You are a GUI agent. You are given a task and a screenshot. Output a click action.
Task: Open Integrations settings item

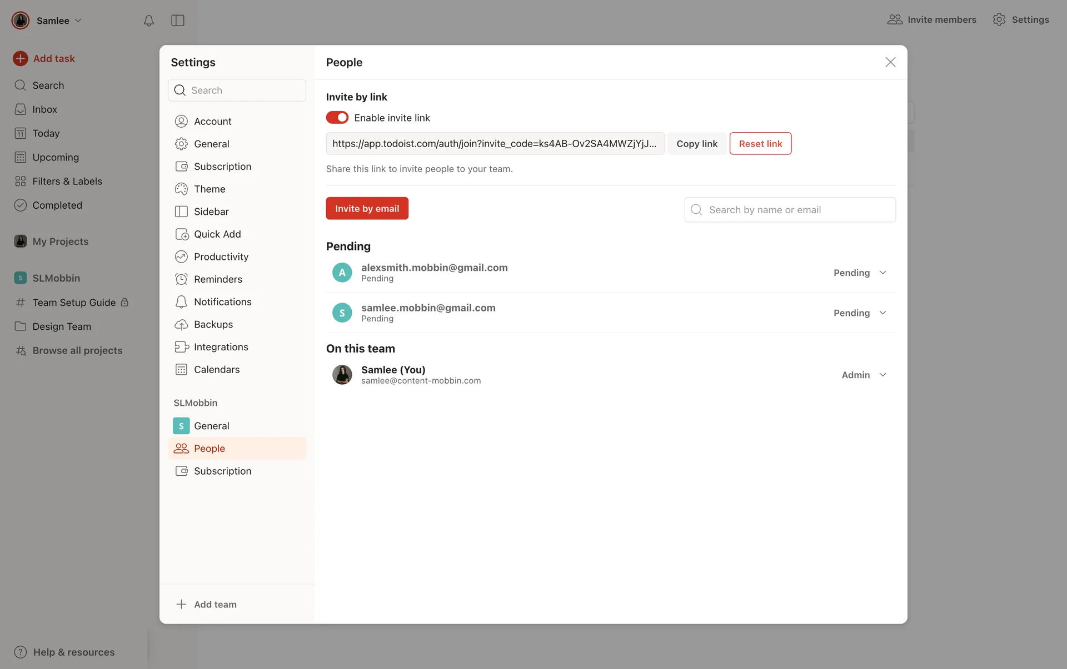coord(221,347)
